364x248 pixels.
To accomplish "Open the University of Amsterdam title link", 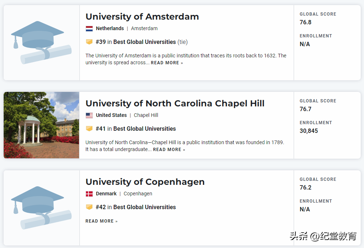I will 142,17.
